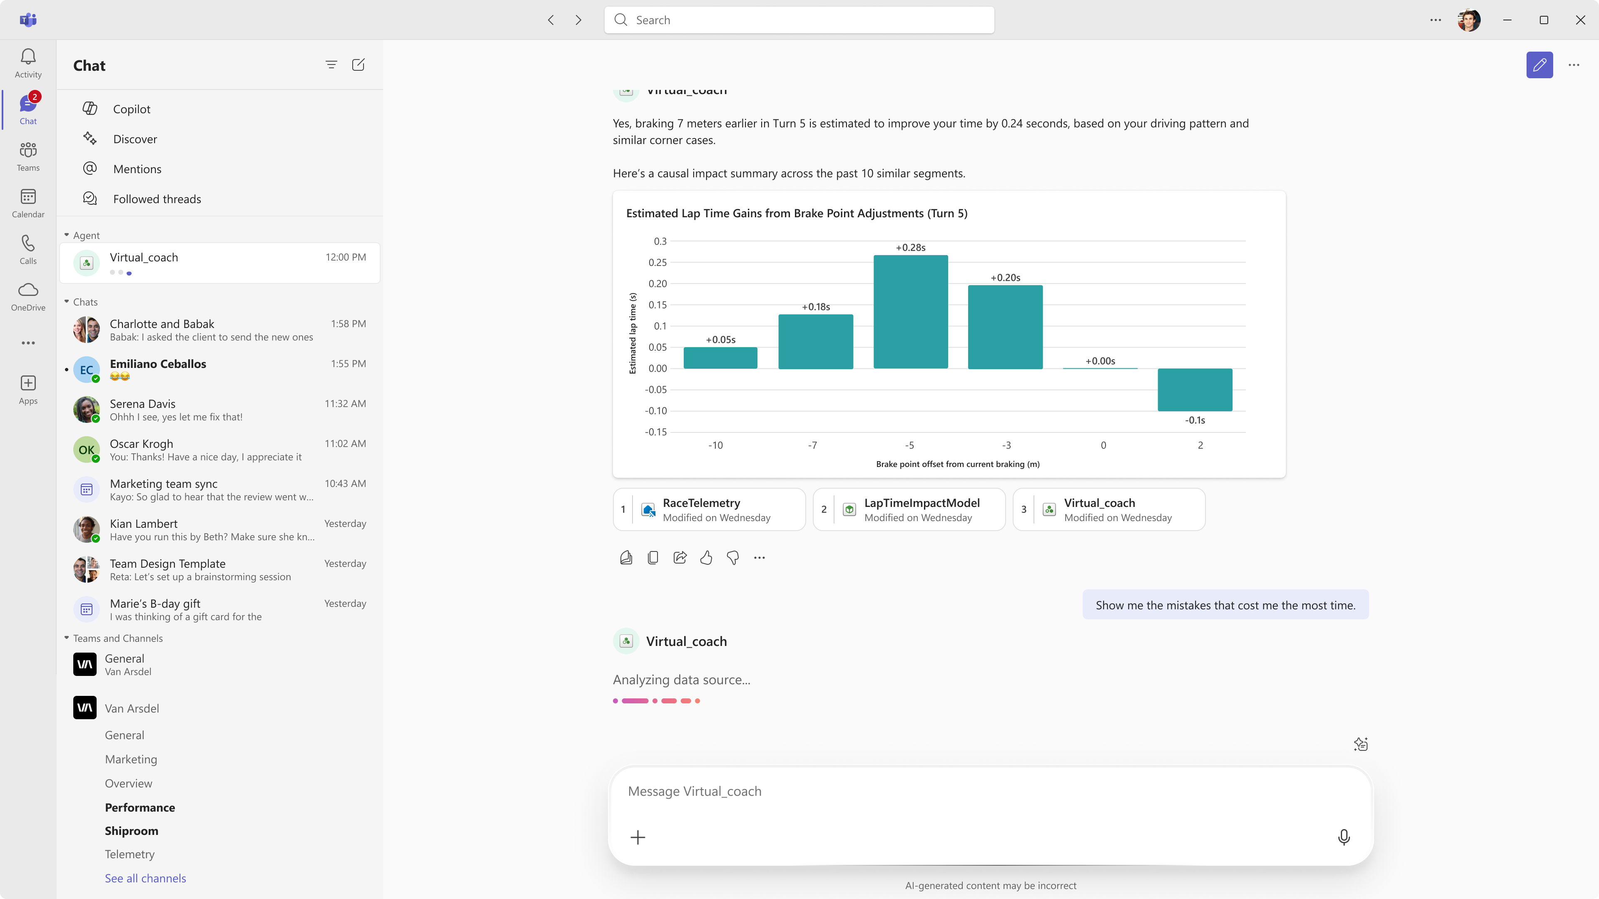1599x899 pixels.
Task: Collapse Teams and Channels section
Action: tap(67, 638)
